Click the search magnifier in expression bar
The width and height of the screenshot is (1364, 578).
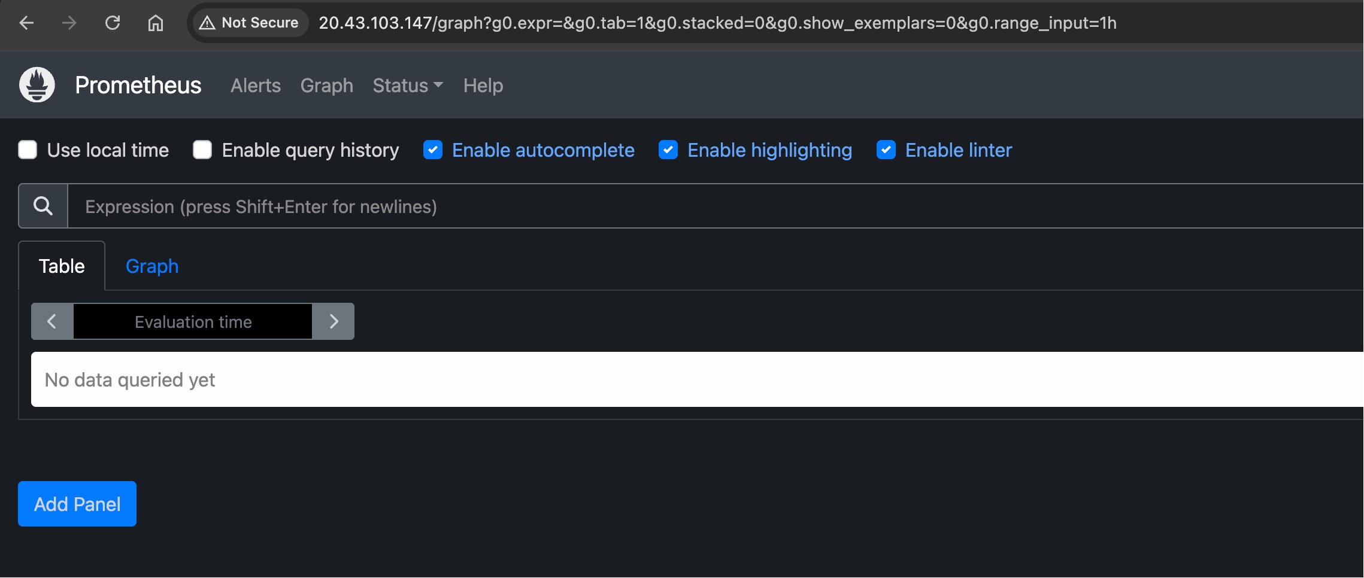pyautogui.click(x=42, y=206)
